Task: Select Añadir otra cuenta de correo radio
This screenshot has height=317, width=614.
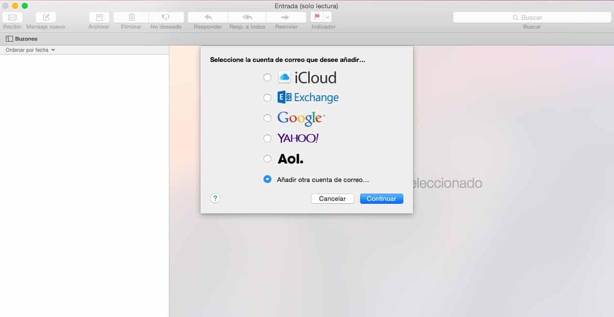Action: point(267,179)
